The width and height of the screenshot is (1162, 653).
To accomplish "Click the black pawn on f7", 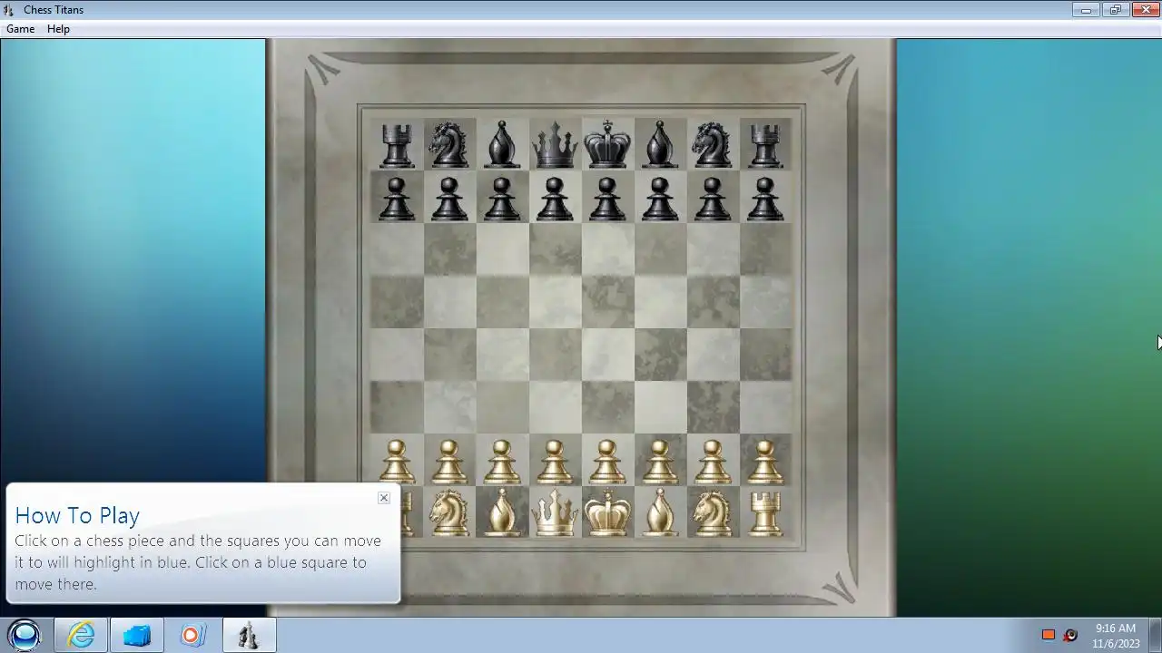I will coord(660,199).
